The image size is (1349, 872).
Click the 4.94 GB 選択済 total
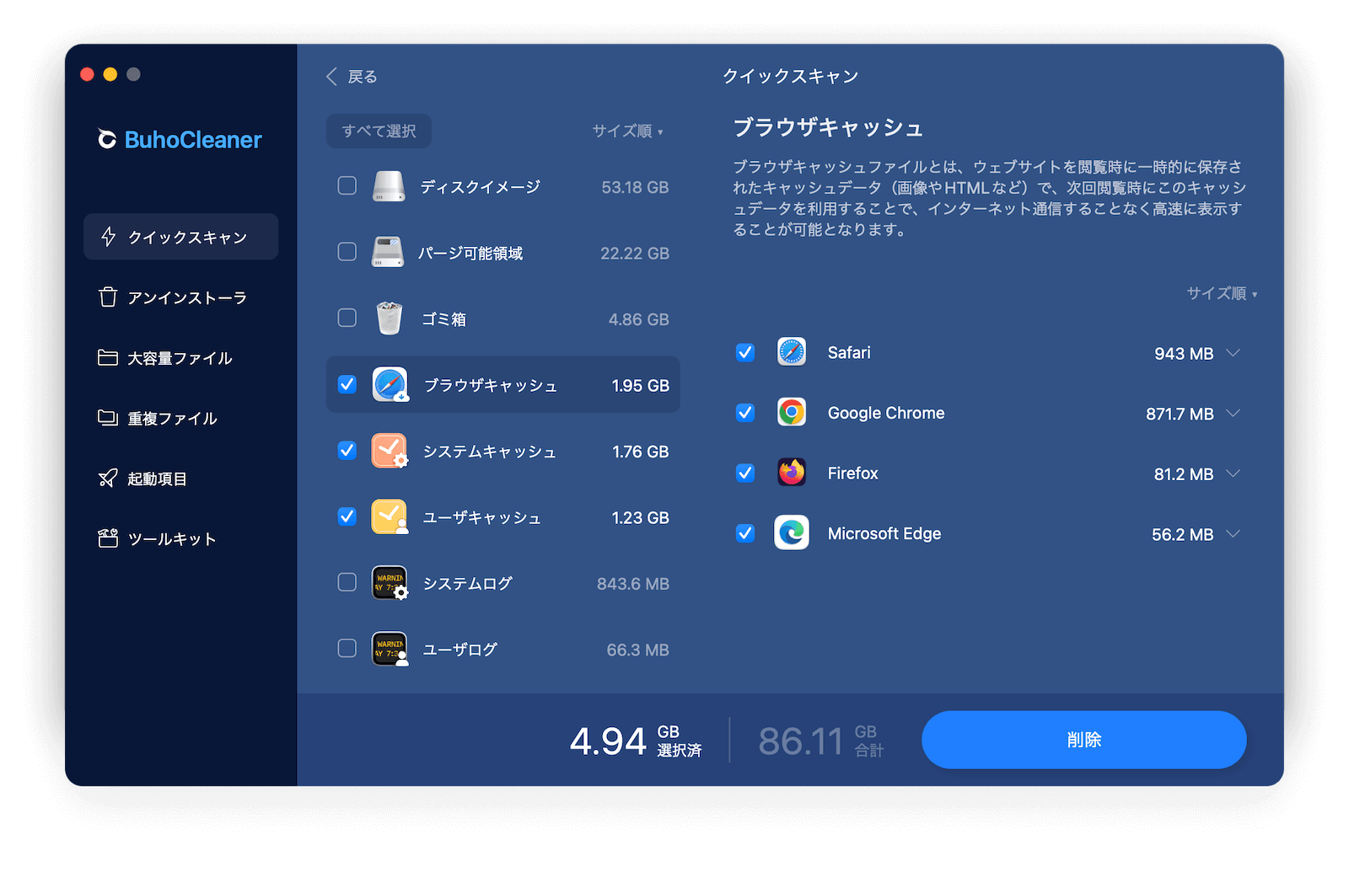coord(636,741)
